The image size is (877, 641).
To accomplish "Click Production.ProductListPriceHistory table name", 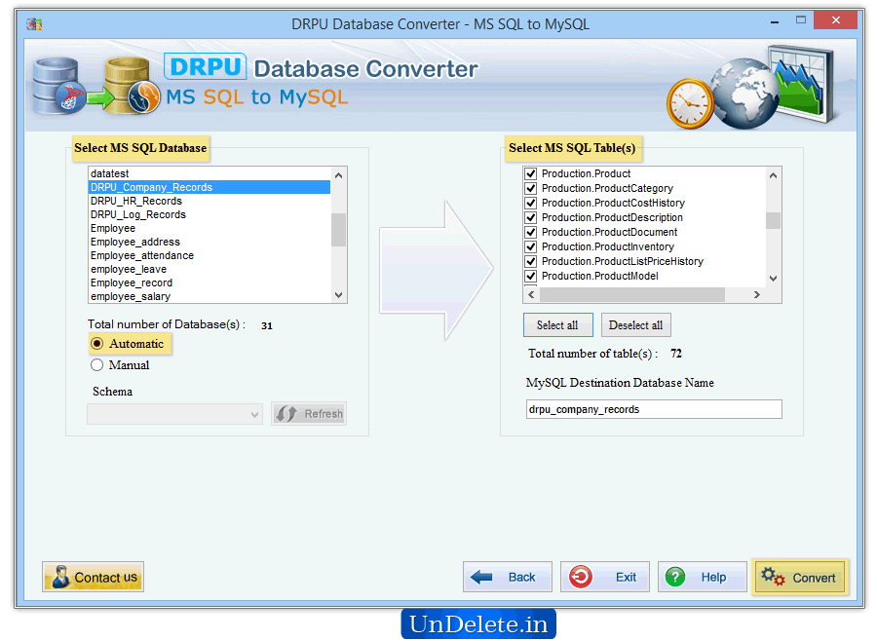I will [x=623, y=261].
